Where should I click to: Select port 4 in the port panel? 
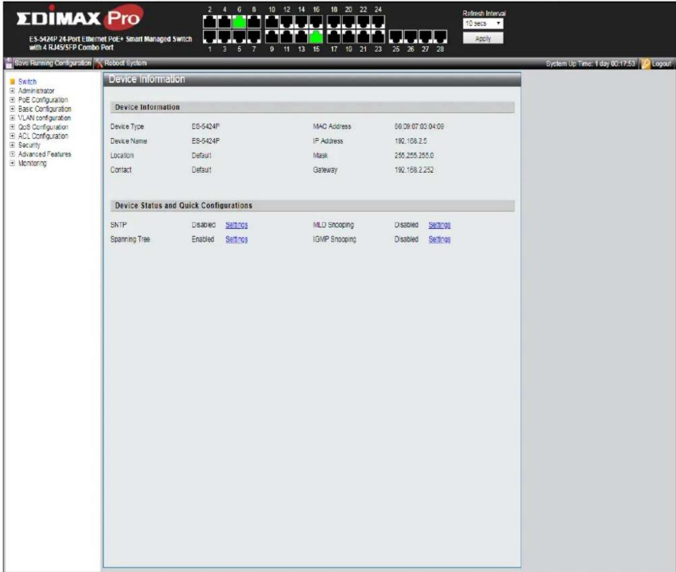point(224,22)
